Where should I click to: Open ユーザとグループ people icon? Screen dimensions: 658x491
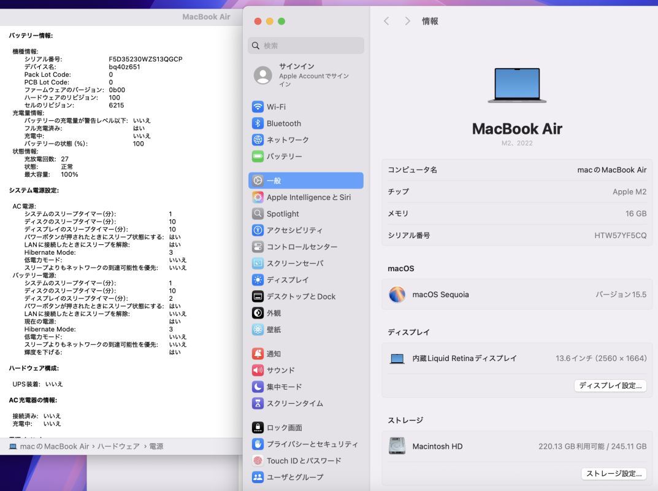pyautogui.click(x=258, y=477)
